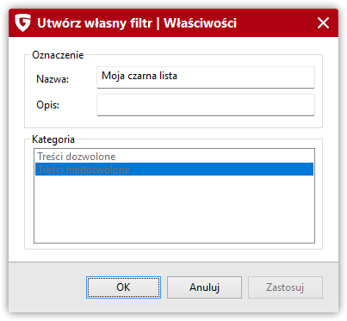Screen dimensions: 347x321
Task: Click the Anuluj button
Action: point(204,287)
